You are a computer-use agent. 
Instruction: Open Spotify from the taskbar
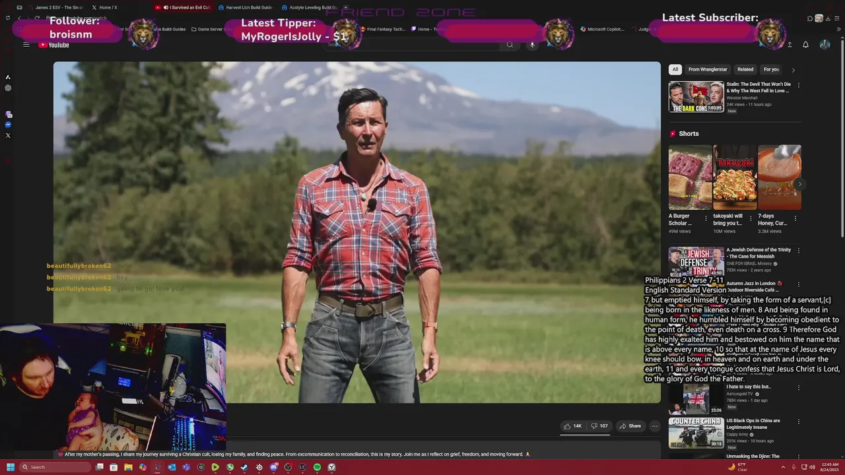[317, 467]
